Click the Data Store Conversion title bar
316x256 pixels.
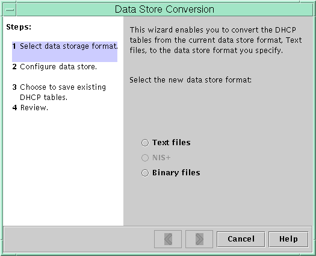(164, 10)
